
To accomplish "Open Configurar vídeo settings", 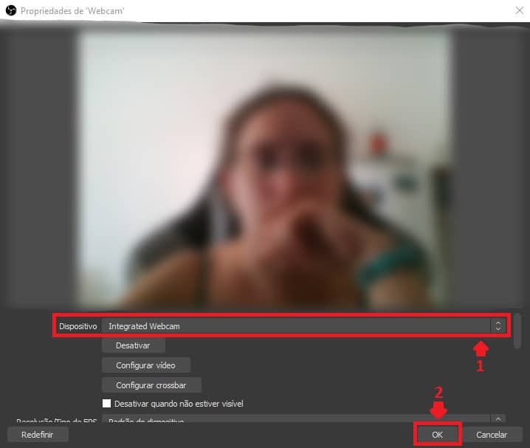I will click(x=145, y=365).
